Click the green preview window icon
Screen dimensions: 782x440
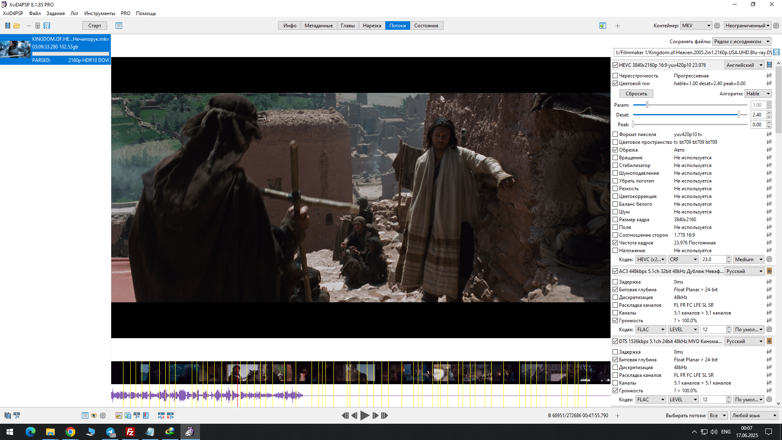(603, 26)
